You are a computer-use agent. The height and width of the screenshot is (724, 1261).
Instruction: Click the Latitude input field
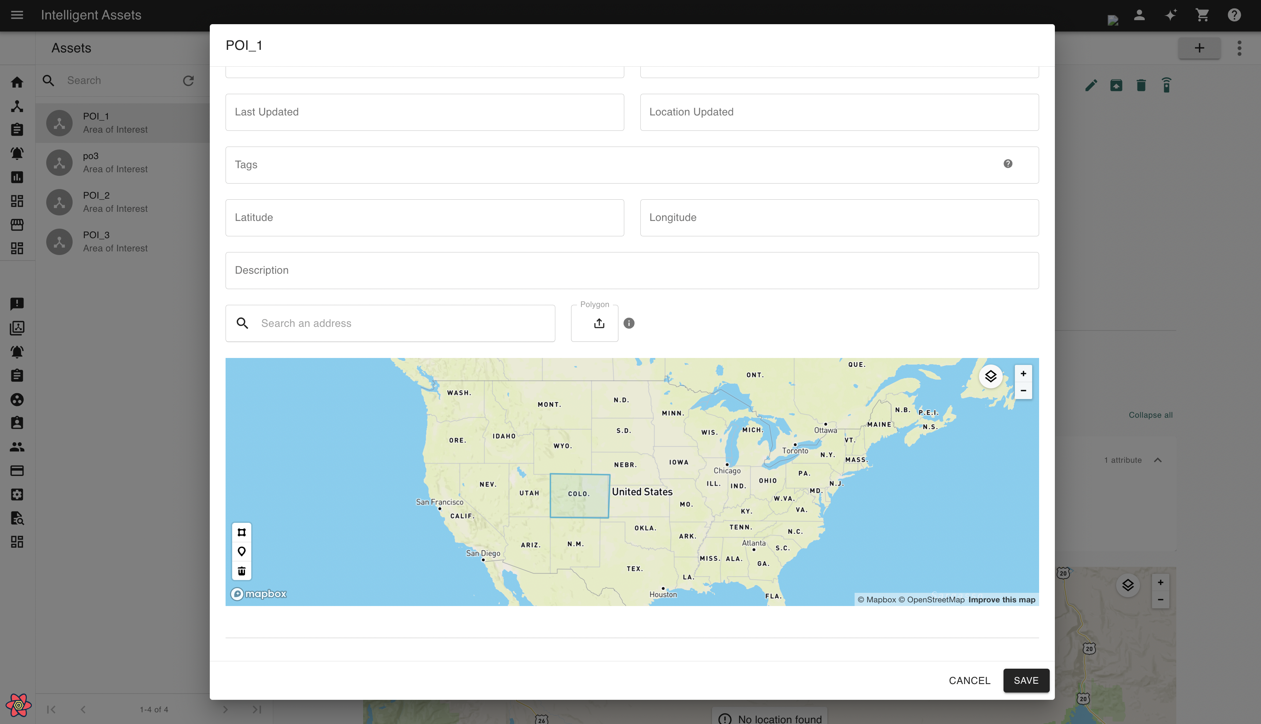click(424, 218)
